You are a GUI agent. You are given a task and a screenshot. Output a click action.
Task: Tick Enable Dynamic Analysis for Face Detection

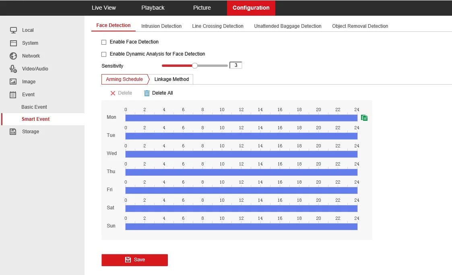[x=104, y=54]
